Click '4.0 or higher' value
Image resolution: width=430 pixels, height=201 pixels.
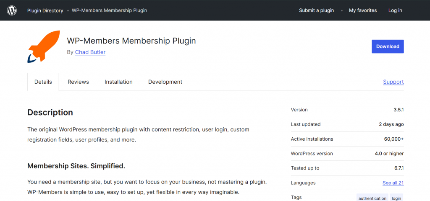point(389,153)
